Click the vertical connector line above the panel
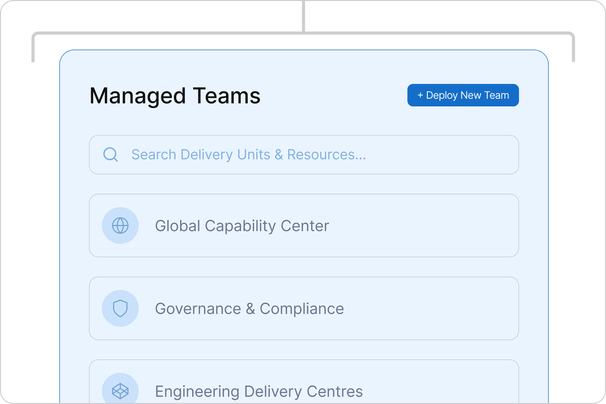Viewport: 606px width, 404px height. [x=304, y=15]
